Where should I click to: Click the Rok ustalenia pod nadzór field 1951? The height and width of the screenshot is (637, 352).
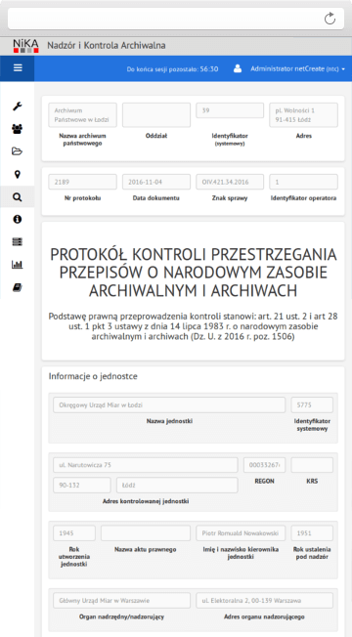tap(312, 533)
